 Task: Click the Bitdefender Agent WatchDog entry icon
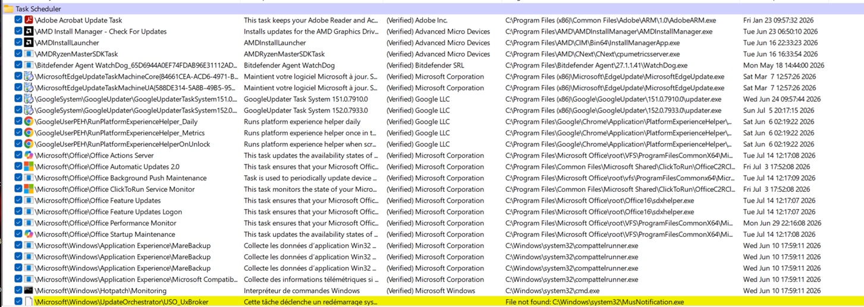(28, 65)
